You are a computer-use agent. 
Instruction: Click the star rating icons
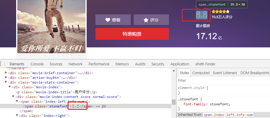(221, 12)
